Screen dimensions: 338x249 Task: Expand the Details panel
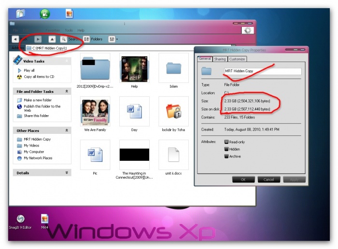click(x=67, y=173)
